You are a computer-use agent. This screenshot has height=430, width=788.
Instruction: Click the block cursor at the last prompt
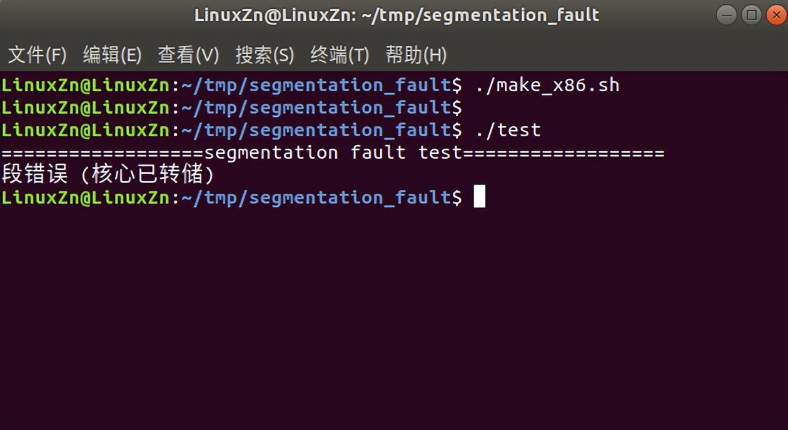click(x=480, y=197)
